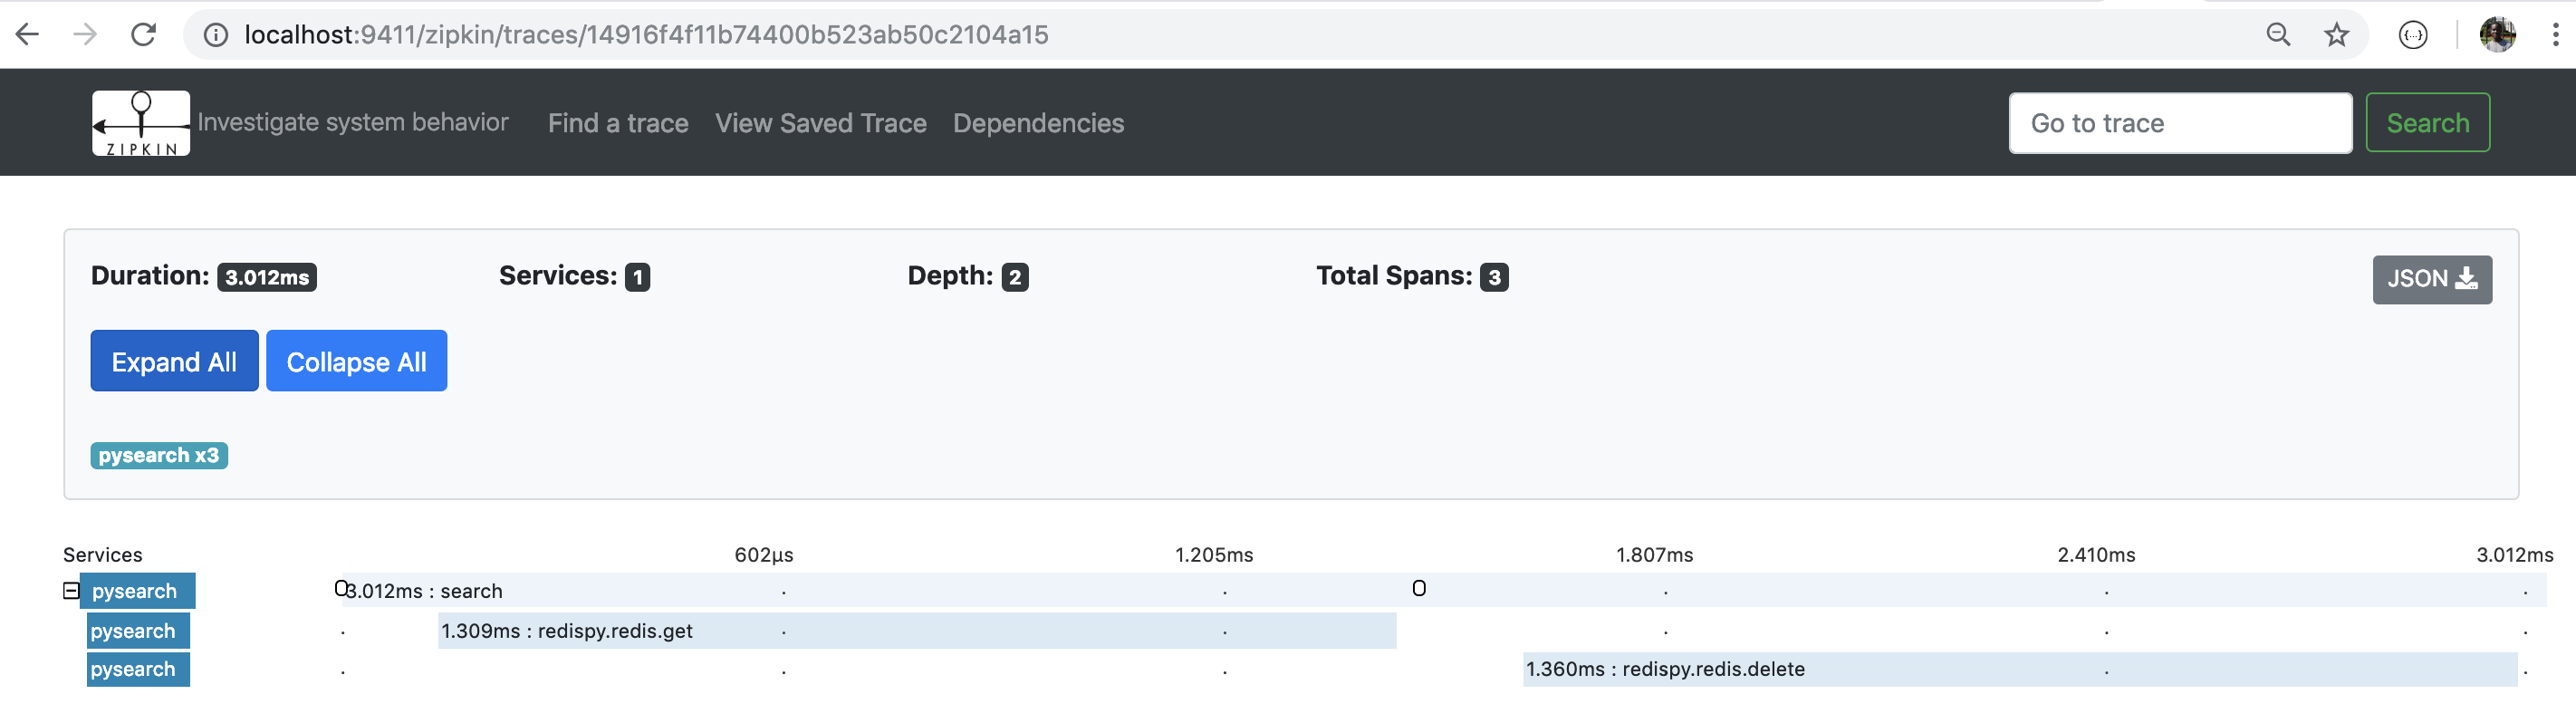Open the 1.360ms redispy.redis.delete span
The height and width of the screenshot is (723, 2576).
click(2020, 669)
